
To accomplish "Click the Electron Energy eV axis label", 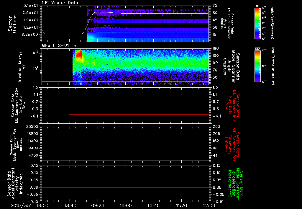I will [x=21, y=66].
